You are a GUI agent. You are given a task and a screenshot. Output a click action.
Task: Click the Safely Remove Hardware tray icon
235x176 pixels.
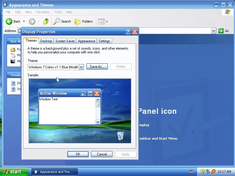[208, 172]
